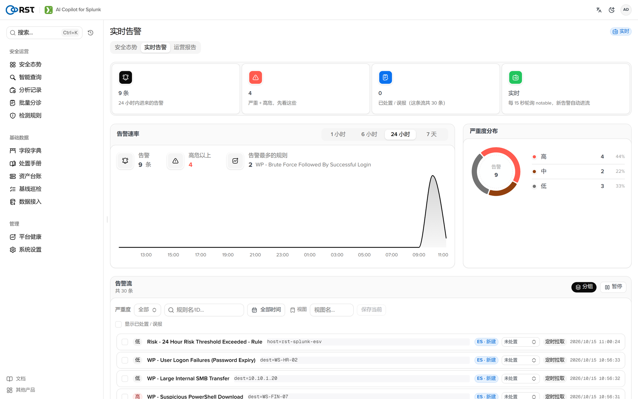Open 未处置 status dropdown for PowerShell Download row
The width and height of the screenshot is (638, 399).
[520, 396]
